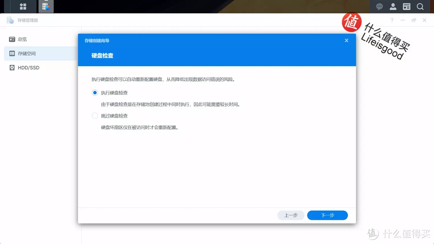Click the 由于硬盘检查是在存储池创建过程中同时执行 note
Image resolution: width=434 pixels, height=244 pixels.
[x=170, y=104]
